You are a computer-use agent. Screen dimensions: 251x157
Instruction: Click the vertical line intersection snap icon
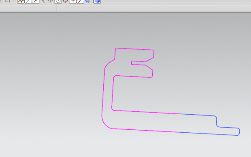tap(51, 1)
